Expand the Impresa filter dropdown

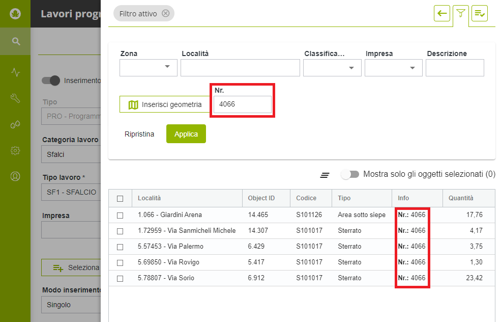pos(394,68)
